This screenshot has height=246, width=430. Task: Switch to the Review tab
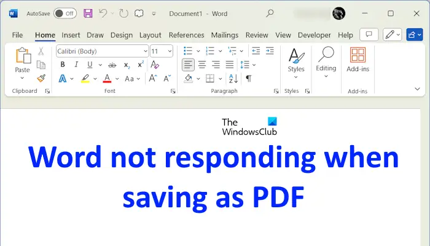tap(257, 35)
